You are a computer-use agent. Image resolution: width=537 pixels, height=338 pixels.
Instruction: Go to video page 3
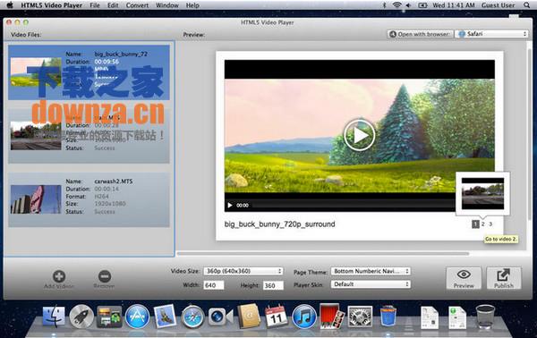[x=490, y=224]
